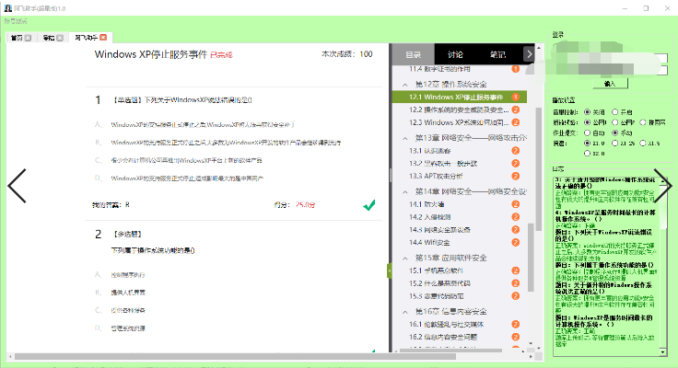This screenshot has height=368, width=678.
Task: Select the 公网2 line radio option
Action: point(614,122)
